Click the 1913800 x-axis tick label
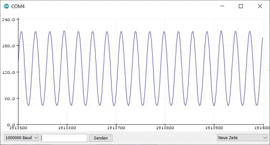The image size is (270, 145). (x=165, y=127)
